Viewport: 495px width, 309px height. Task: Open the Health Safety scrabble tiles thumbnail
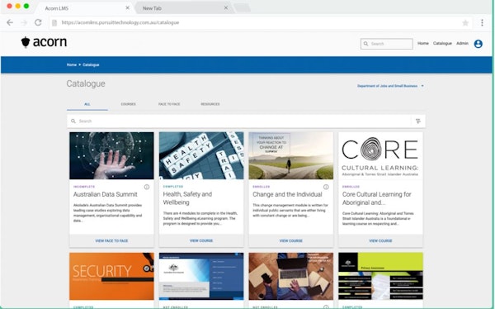coord(201,155)
